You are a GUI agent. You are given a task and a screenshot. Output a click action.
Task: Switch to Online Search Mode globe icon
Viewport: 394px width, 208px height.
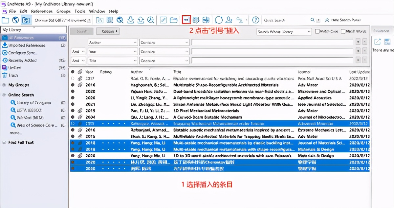15,20
